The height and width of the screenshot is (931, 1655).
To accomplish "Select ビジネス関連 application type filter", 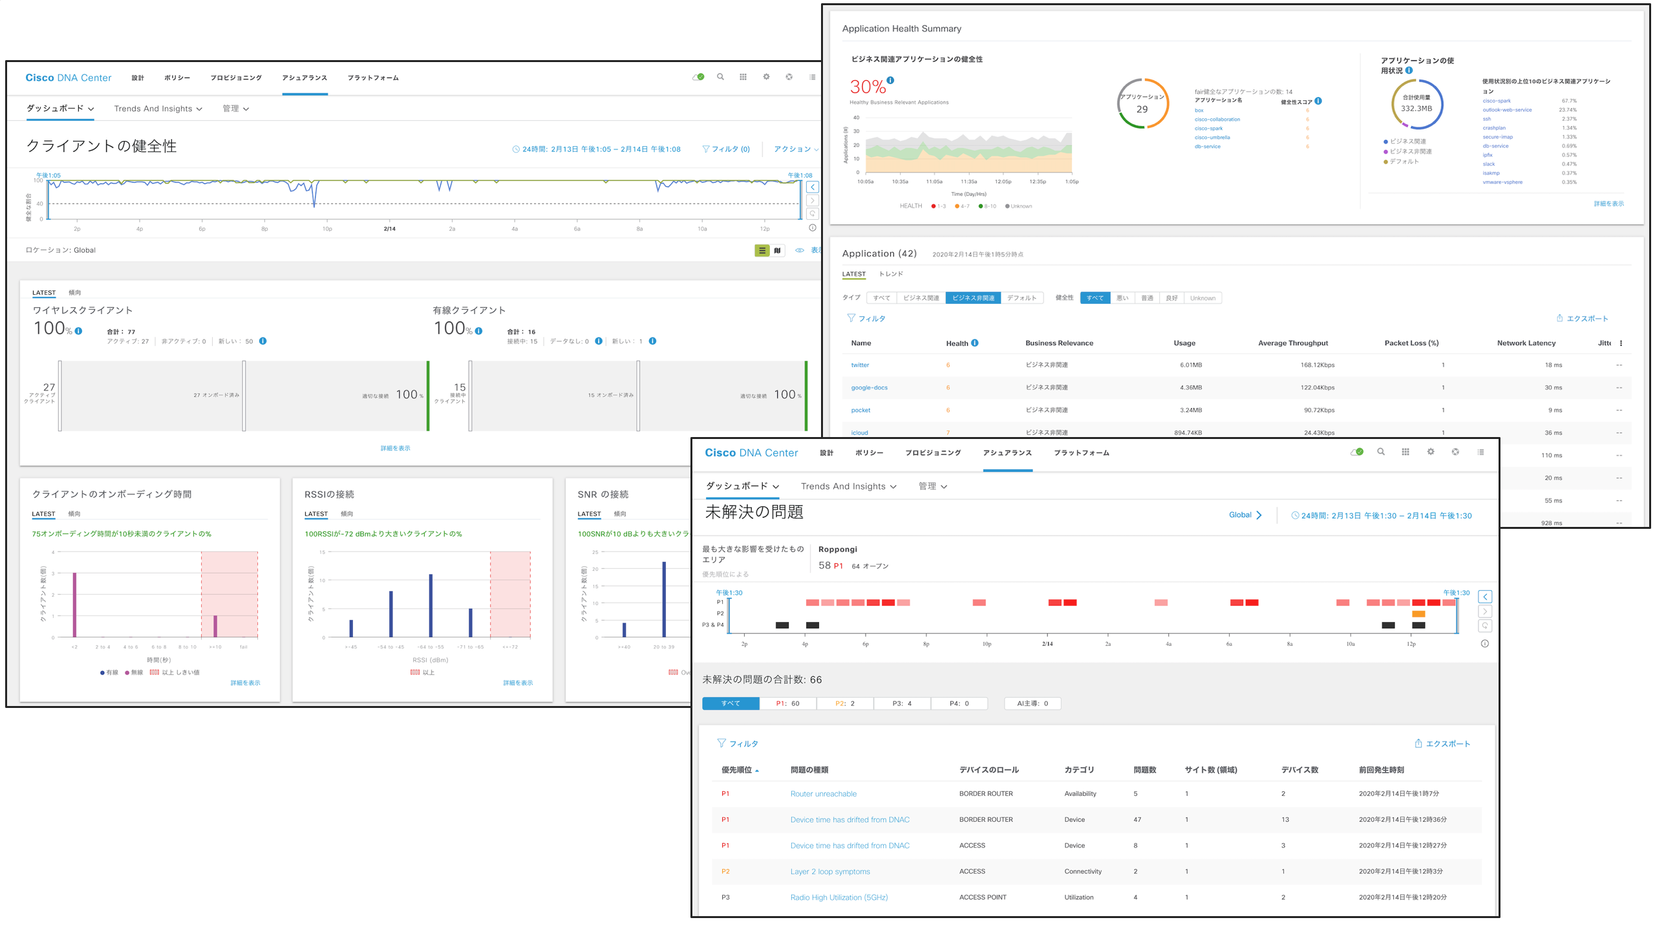I will tap(921, 298).
